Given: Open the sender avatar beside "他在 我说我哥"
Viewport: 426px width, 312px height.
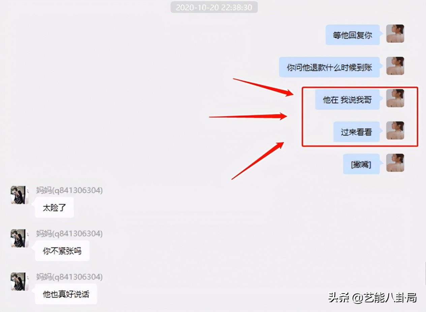Looking at the screenshot, I should click(395, 98).
